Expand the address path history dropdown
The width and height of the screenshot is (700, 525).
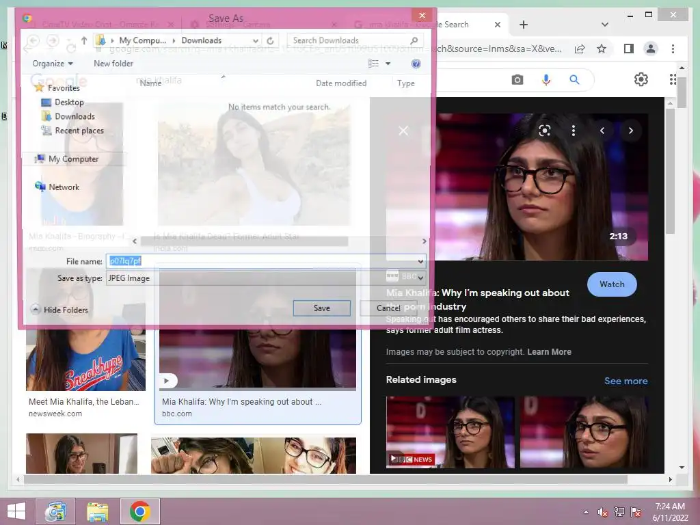tap(256, 40)
